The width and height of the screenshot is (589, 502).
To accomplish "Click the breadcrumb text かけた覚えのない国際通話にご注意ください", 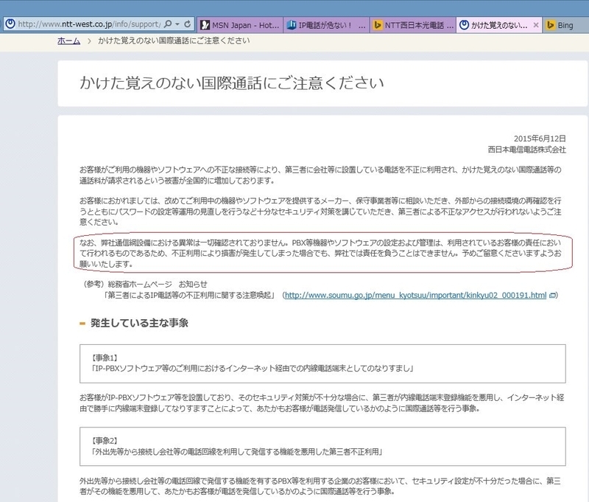I will tap(174, 41).
